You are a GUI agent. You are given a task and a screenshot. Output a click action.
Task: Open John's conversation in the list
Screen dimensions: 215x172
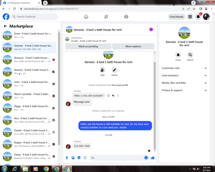point(29,84)
